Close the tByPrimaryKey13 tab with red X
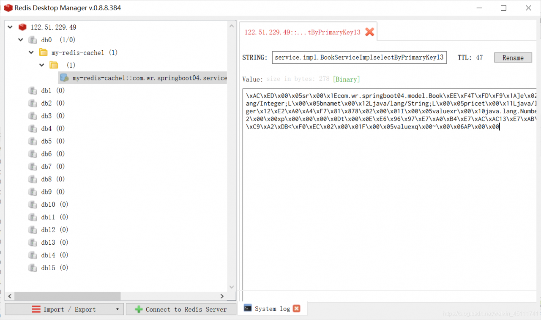 [370, 32]
